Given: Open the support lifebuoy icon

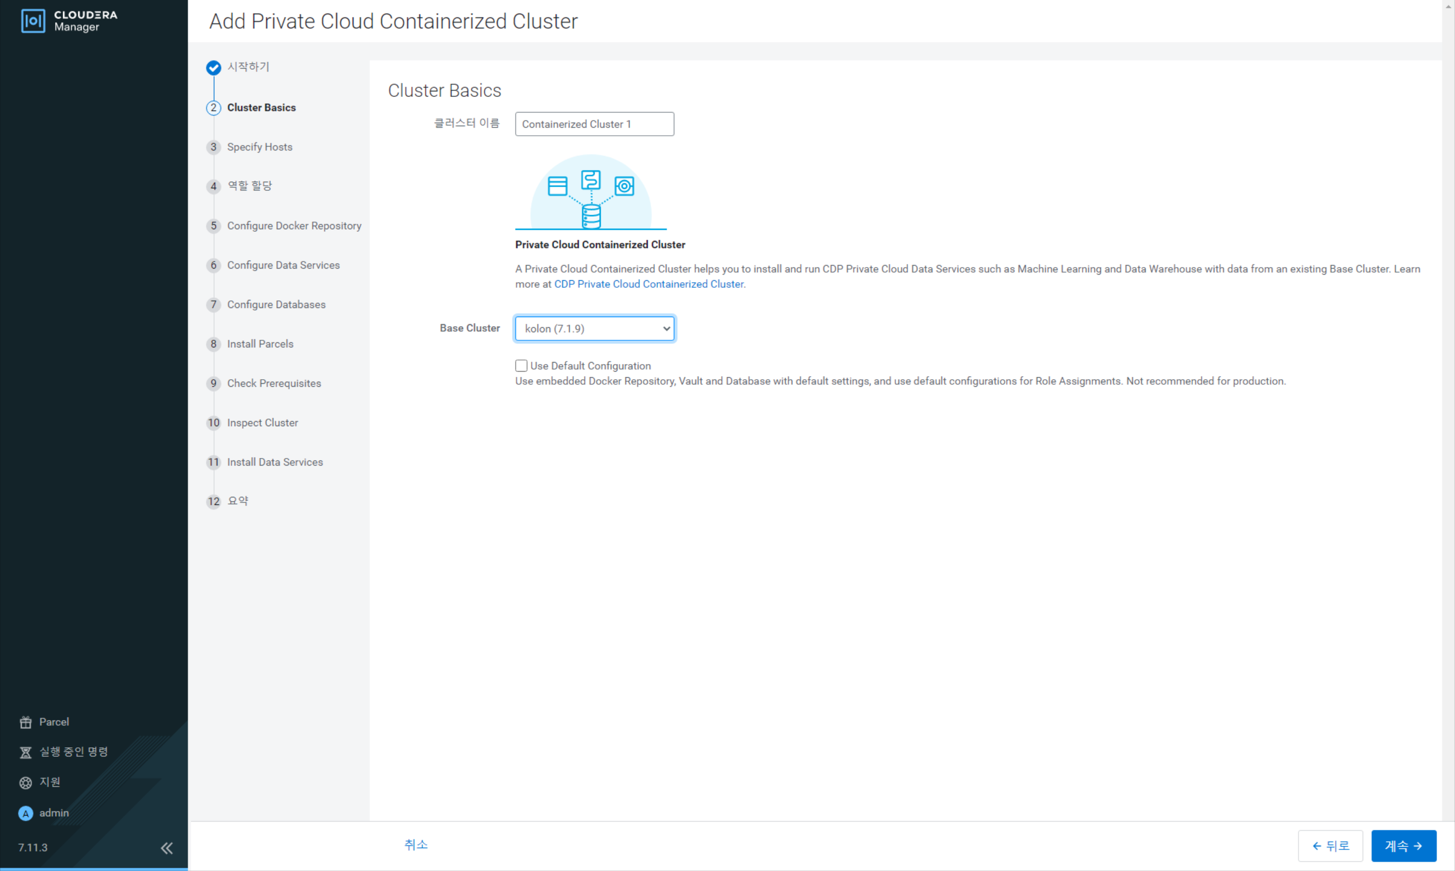Looking at the screenshot, I should [25, 783].
